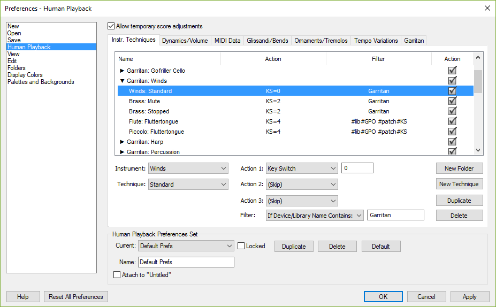Switch to the MIDI Data tab
Image resolution: width=496 pixels, height=307 pixels.
point(227,41)
